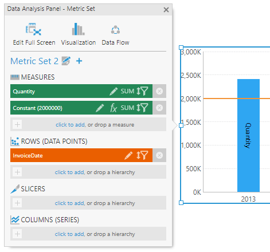Change the Constant (2000000) SUM aggregator

click(x=127, y=108)
